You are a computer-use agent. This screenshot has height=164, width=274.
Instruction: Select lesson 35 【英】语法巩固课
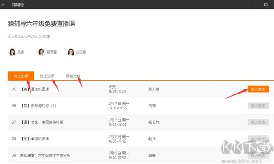tap(35, 89)
